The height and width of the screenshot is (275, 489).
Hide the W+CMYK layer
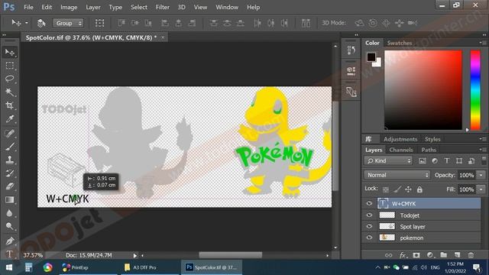(369, 204)
